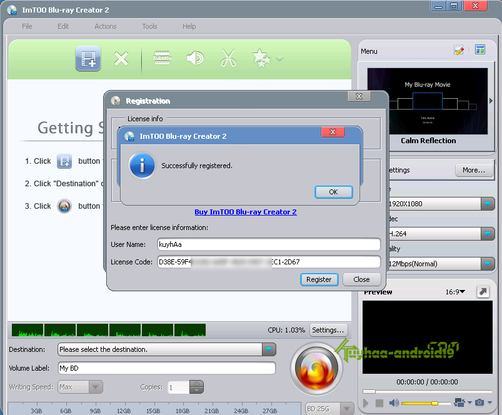The height and width of the screenshot is (415, 502).
Task: Click the Volume Label input field
Action: pyautogui.click(x=166, y=368)
